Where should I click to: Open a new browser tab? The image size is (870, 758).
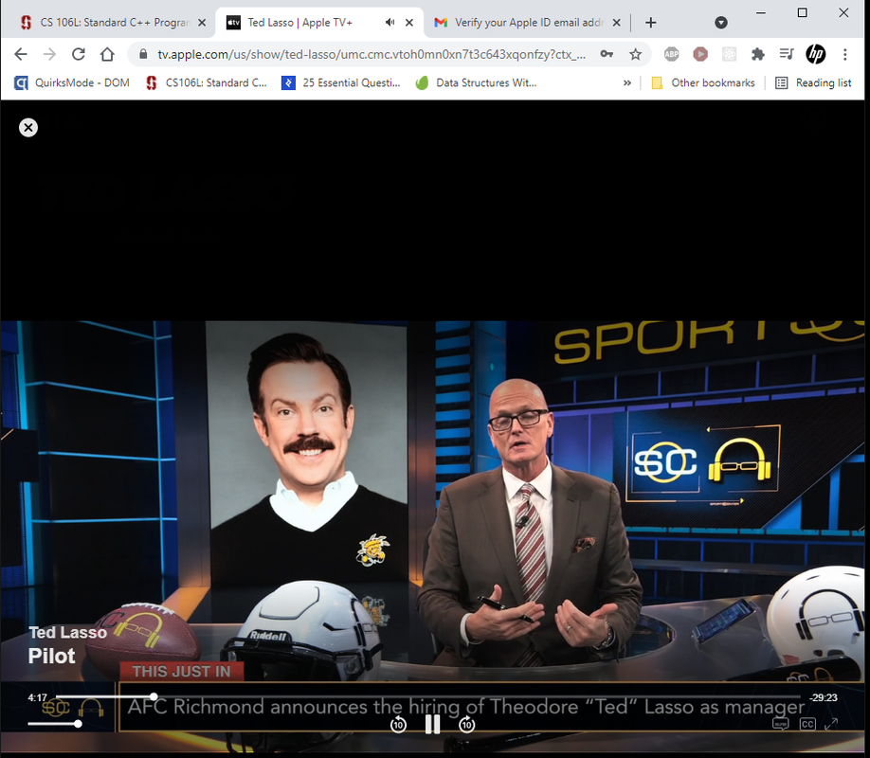(x=651, y=22)
